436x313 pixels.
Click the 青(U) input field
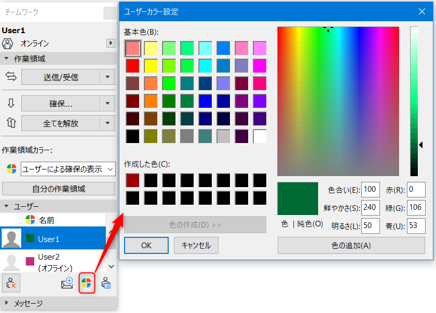tap(416, 226)
